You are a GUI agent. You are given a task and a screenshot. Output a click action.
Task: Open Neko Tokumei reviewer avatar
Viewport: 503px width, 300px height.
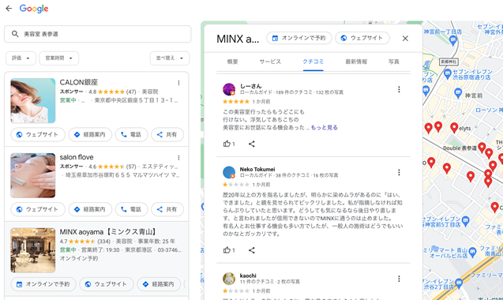point(229,172)
